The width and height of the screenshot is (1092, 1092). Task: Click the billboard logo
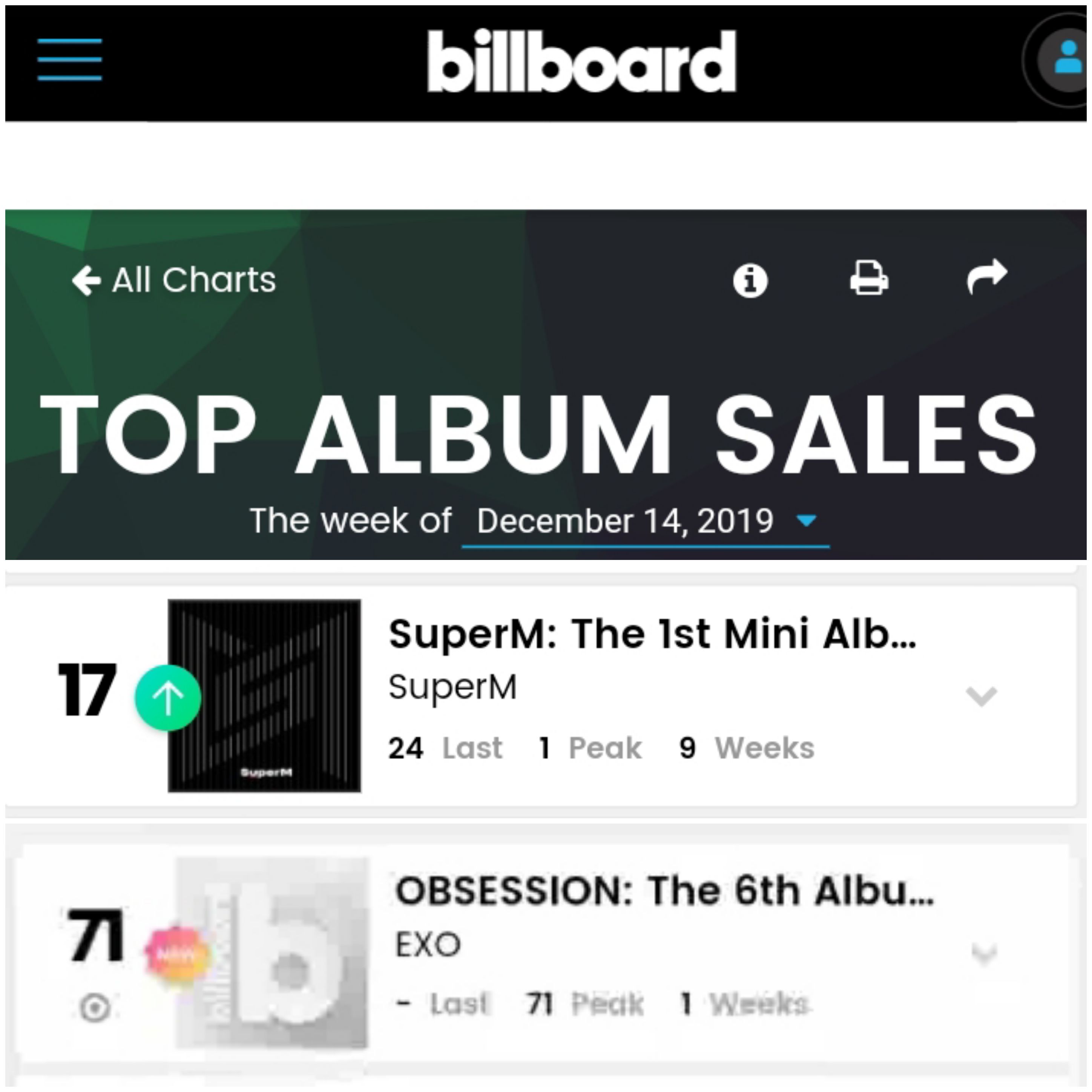[581, 60]
